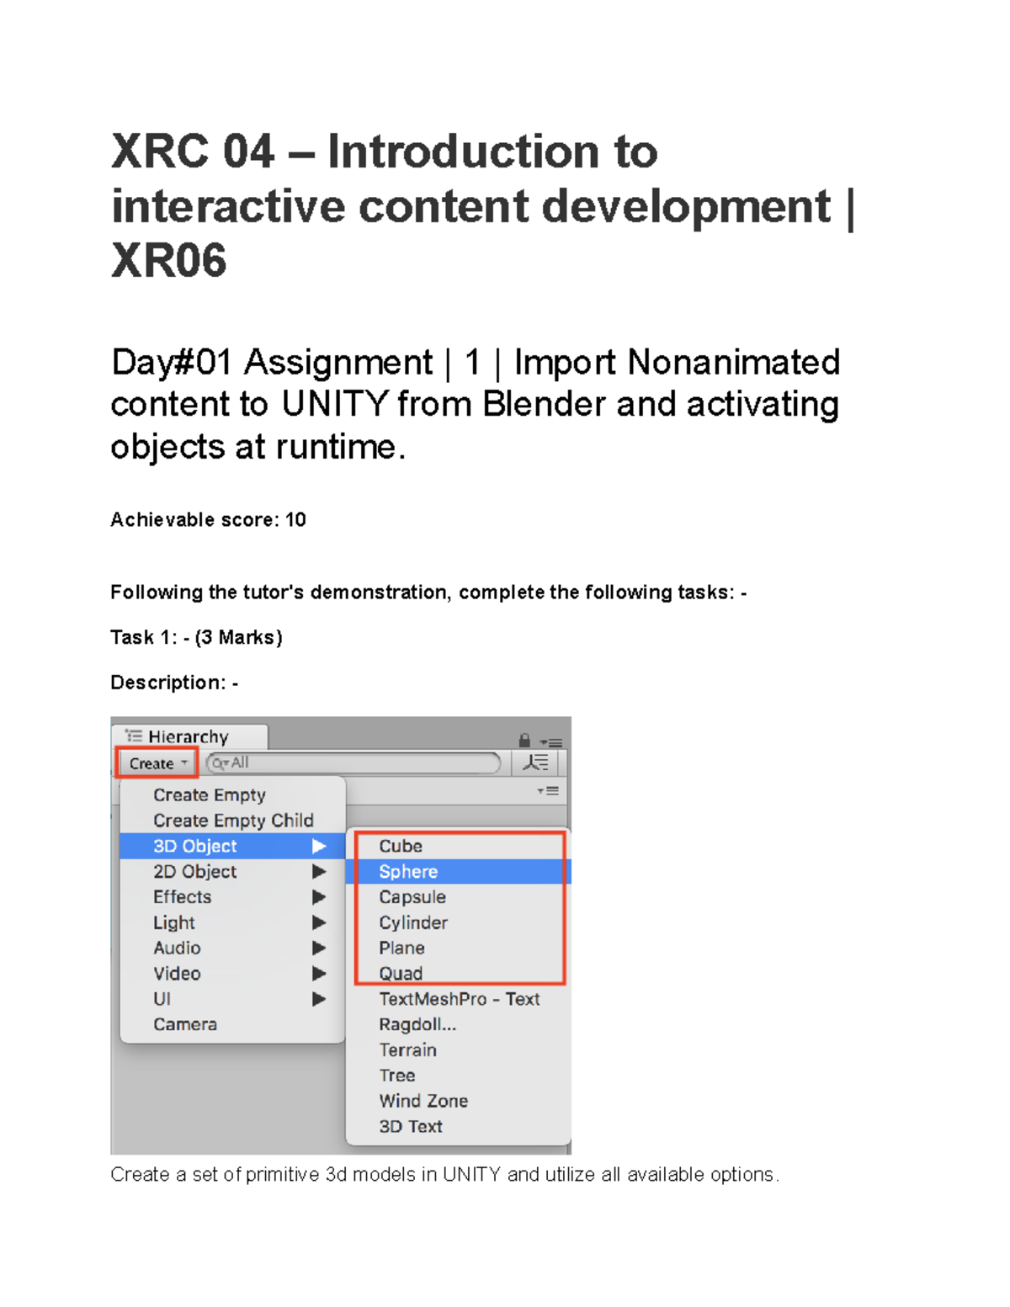Click the magnifier icon in the search bar

pyautogui.click(x=217, y=762)
